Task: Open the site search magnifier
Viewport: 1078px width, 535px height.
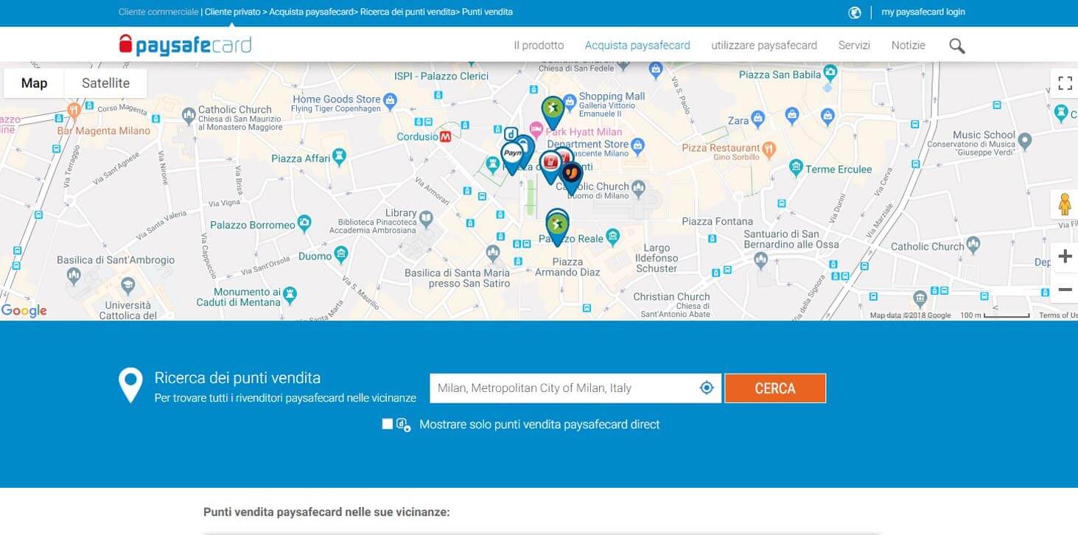Action: click(x=956, y=46)
